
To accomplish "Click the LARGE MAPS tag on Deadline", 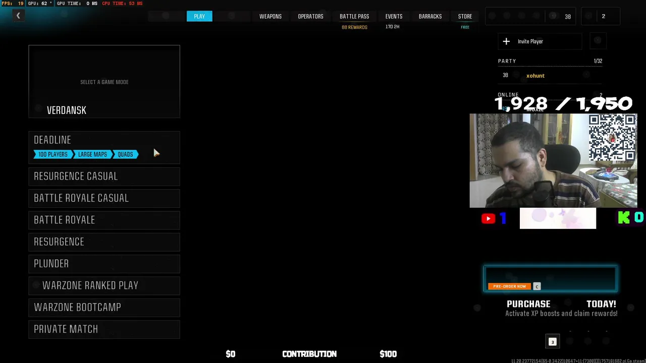I will pos(92,154).
